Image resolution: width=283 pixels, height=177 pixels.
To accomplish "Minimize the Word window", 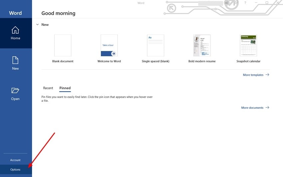I will coord(256,3).
